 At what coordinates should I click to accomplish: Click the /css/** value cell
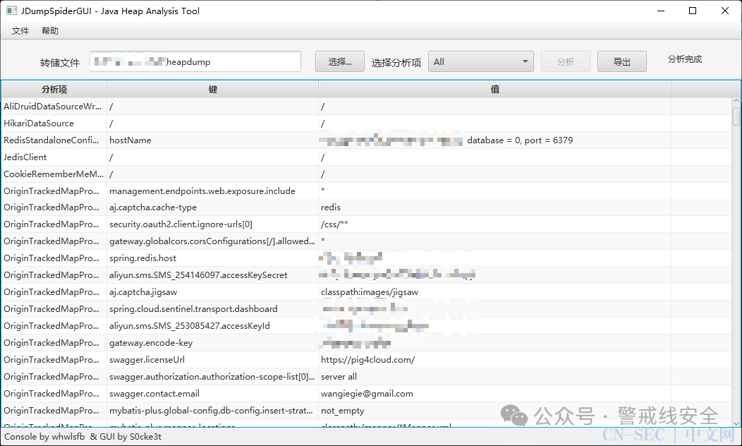[495, 224]
